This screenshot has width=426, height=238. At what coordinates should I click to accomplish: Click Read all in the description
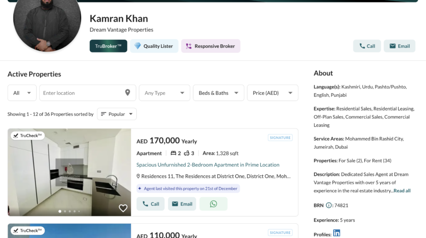(x=402, y=191)
